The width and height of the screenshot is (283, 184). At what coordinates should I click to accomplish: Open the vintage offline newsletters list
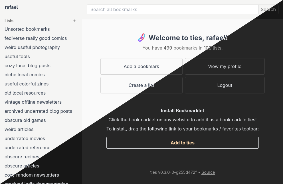click(x=33, y=102)
